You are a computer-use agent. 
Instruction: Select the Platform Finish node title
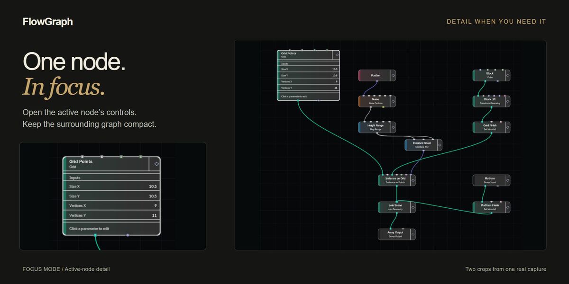click(490, 205)
